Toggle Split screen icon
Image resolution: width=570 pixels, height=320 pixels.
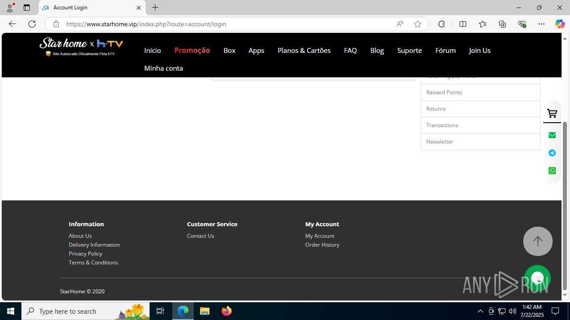pyautogui.click(x=463, y=24)
